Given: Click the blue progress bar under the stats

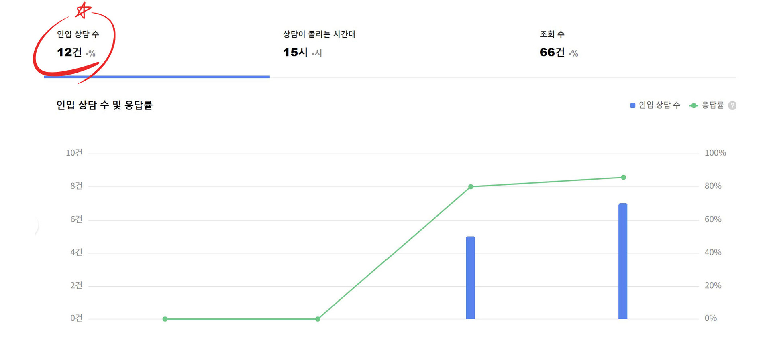Looking at the screenshot, I should pos(156,77).
